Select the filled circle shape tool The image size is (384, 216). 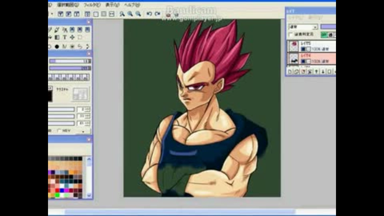pos(57,46)
